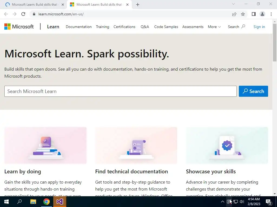The width and height of the screenshot is (277, 207).
Task: Expand the More dropdown
Action: (214, 27)
